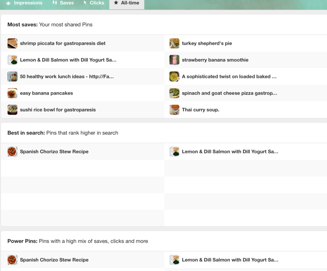Image resolution: width=327 pixels, height=271 pixels.
Task: Switch to the Impressions tab
Action: click(x=24, y=3)
